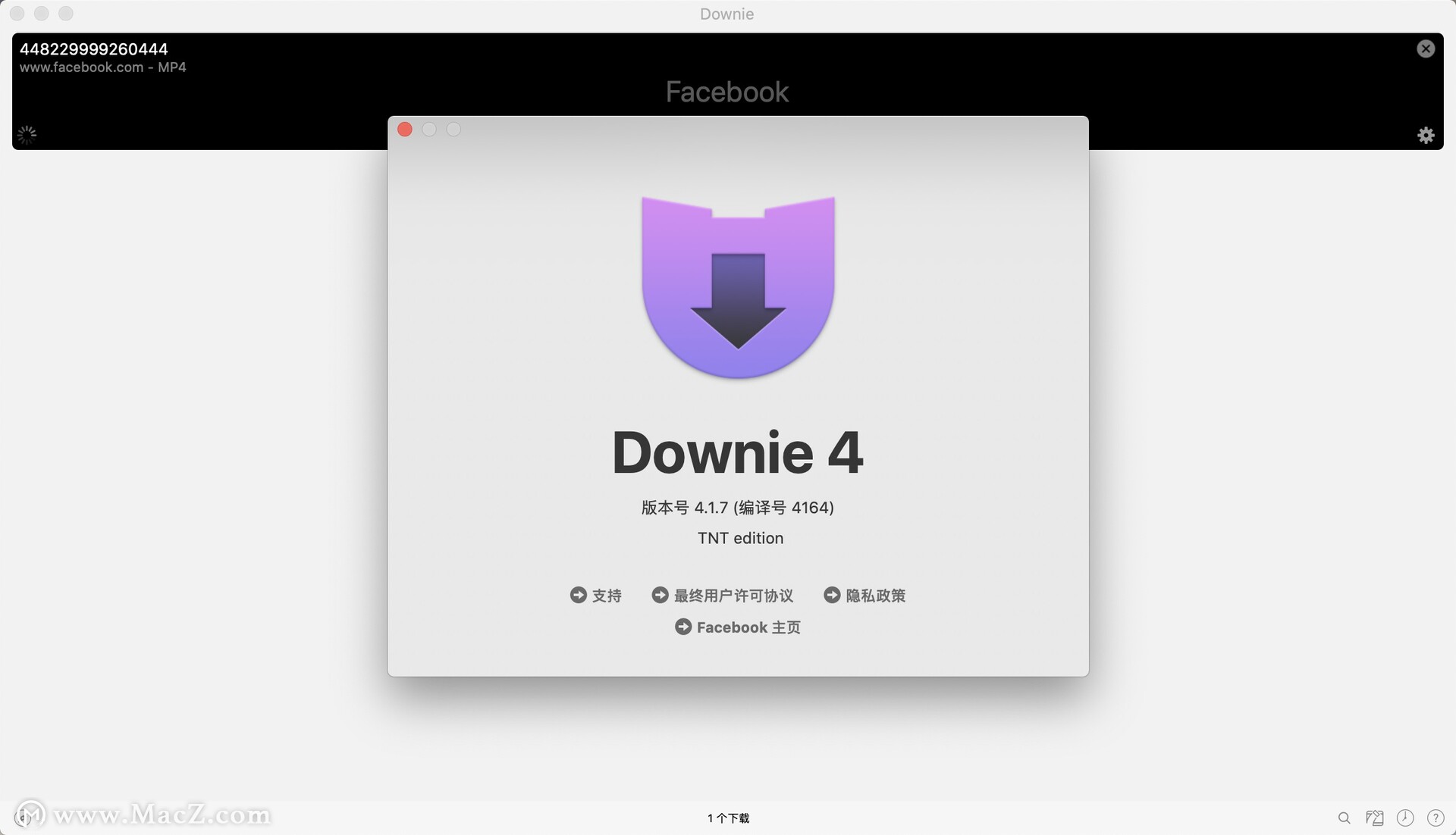
Task: Click the Downie 4 title text
Action: 738,452
